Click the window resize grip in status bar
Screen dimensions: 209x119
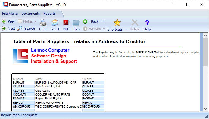pos(207,117)
